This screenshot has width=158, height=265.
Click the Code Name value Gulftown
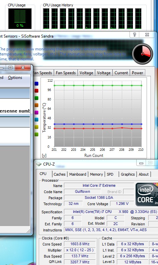point(82,191)
